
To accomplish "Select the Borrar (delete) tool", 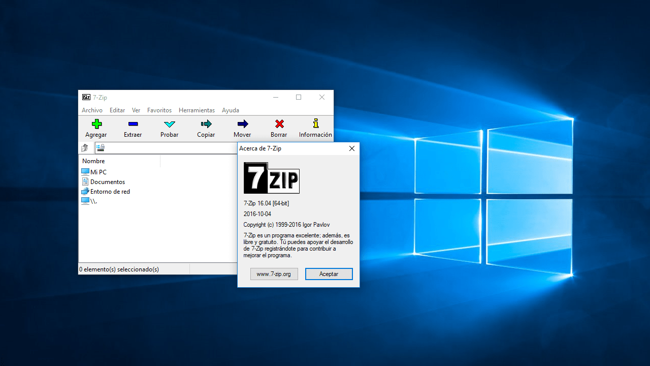I will (x=279, y=128).
